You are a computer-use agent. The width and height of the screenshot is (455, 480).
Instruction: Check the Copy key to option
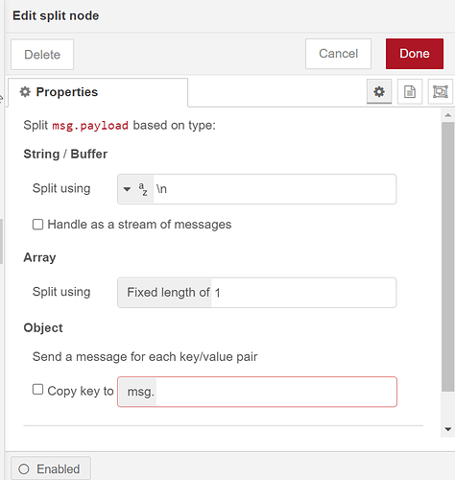click(37, 390)
